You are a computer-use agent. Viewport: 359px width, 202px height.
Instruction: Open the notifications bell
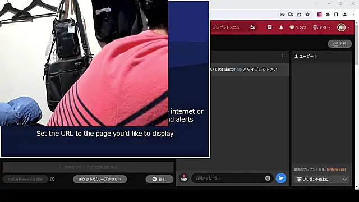click(x=281, y=27)
